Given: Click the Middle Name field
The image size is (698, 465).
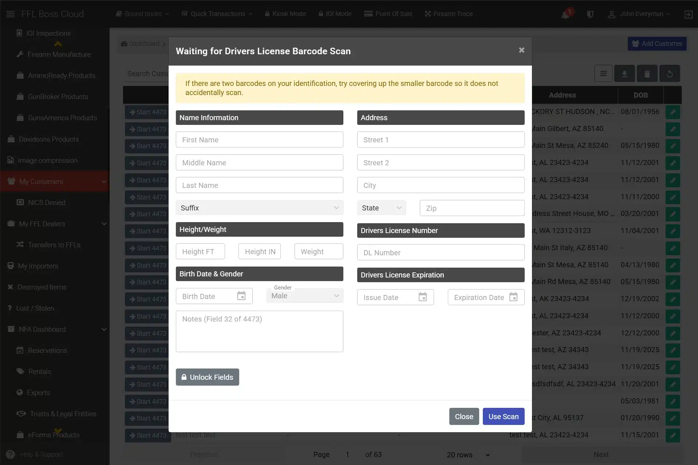Looking at the screenshot, I should pyautogui.click(x=259, y=162).
